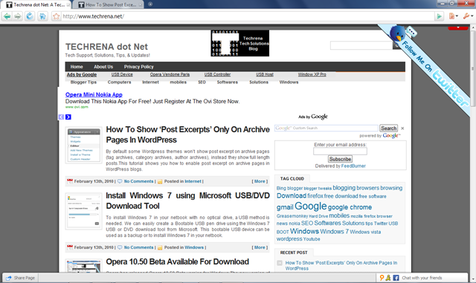Clear Google custom search with X
This screenshot has width=476, height=283.
[x=402, y=129]
